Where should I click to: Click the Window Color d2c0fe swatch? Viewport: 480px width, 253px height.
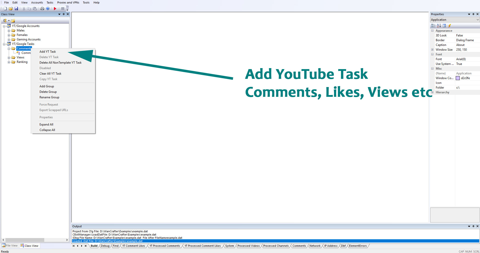tap(458, 78)
